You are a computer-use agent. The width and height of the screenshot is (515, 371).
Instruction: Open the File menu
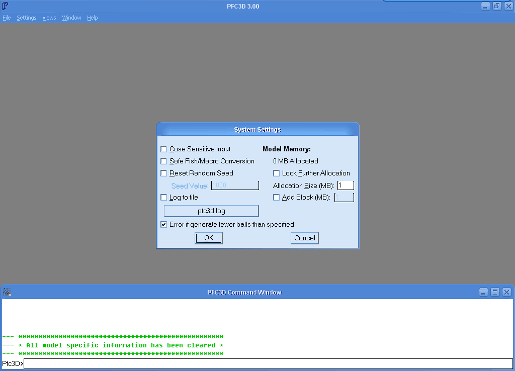tap(7, 18)
